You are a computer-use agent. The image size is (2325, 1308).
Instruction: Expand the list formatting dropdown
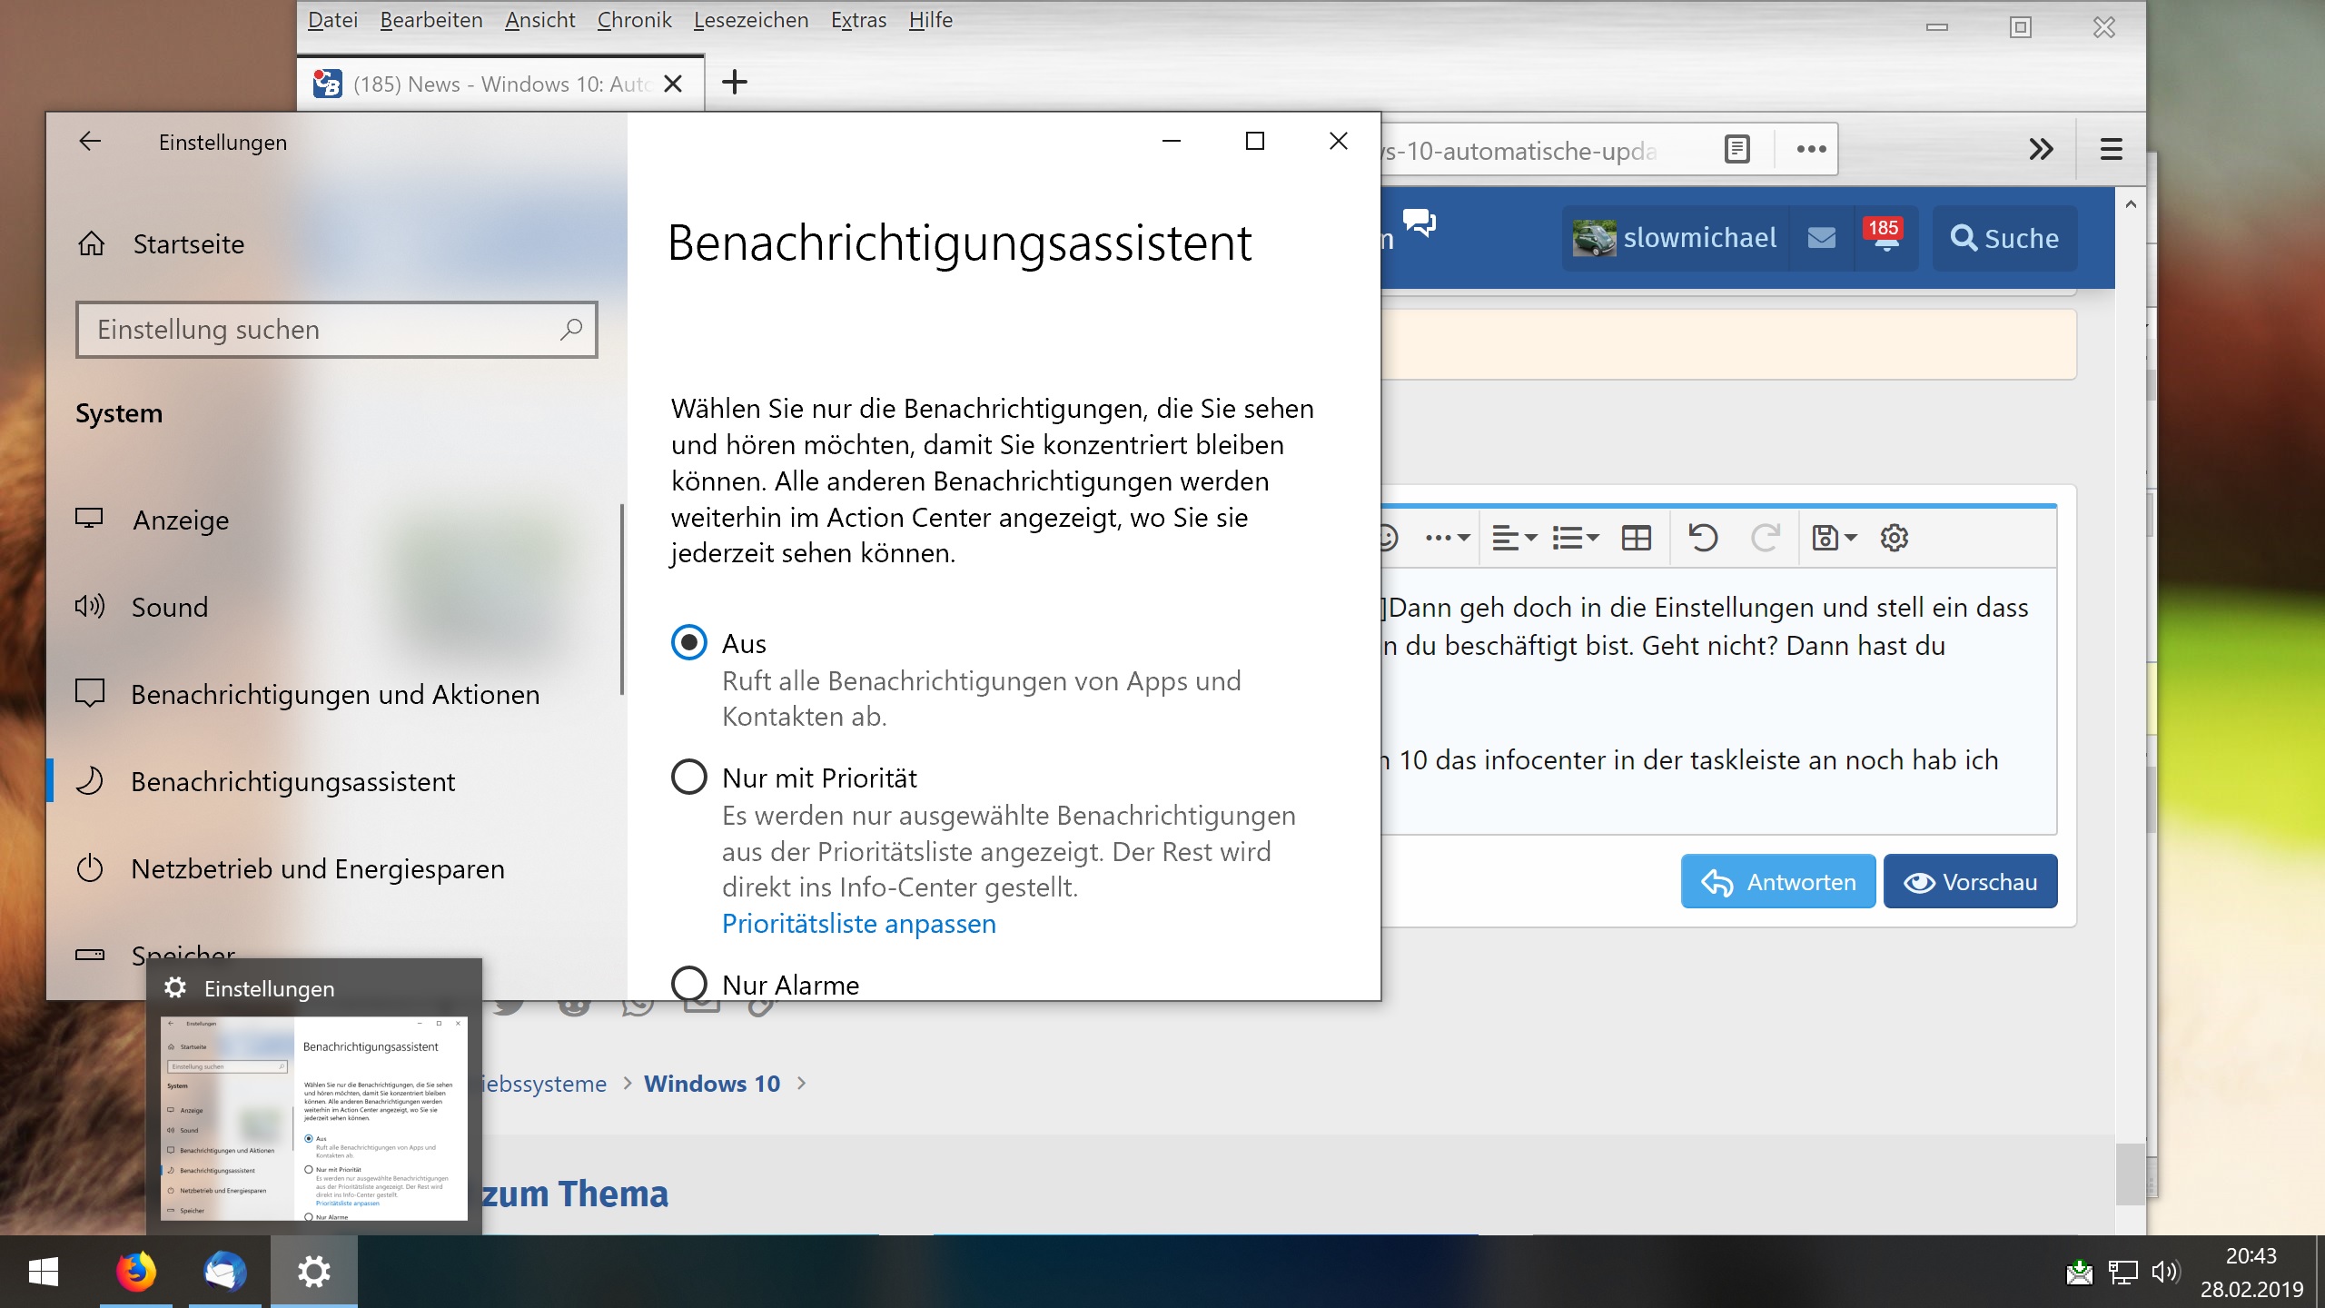click(1575, 538)
